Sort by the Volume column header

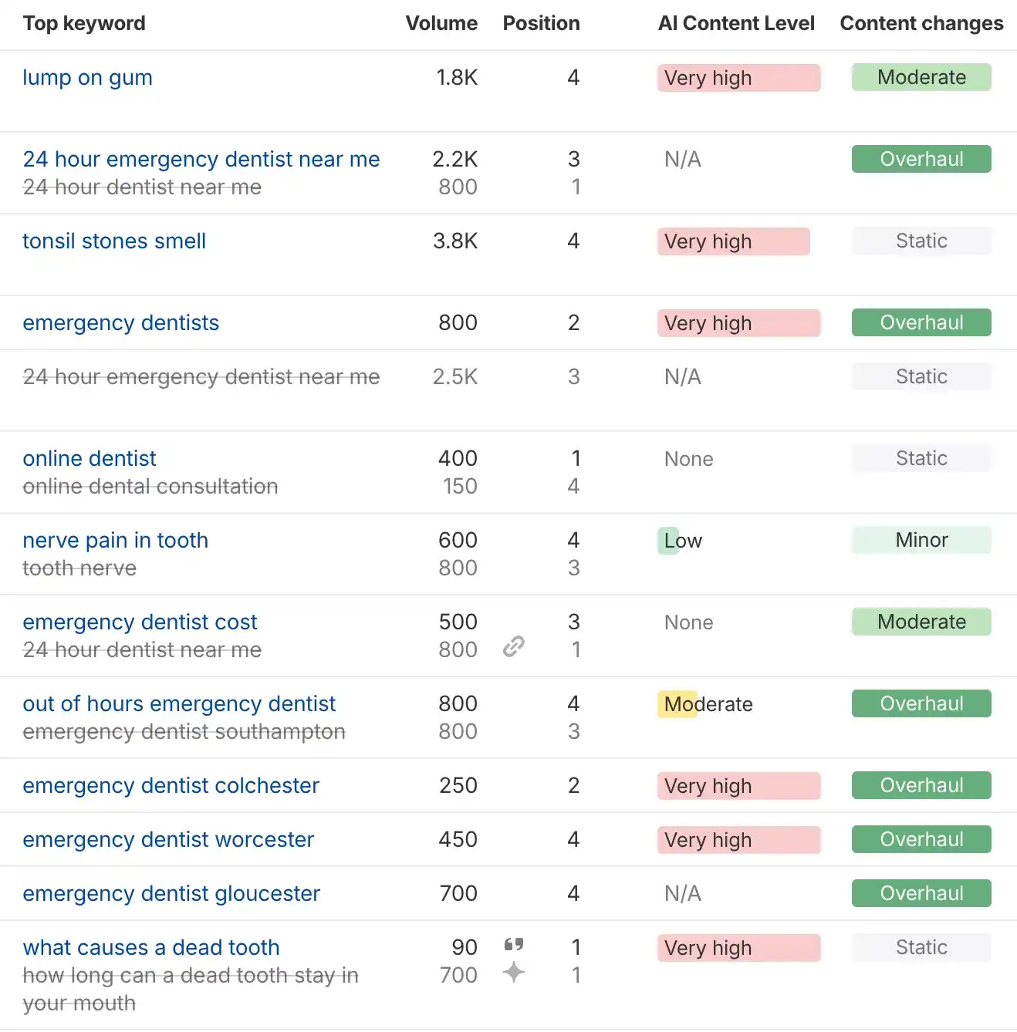(x=441, y=24)
